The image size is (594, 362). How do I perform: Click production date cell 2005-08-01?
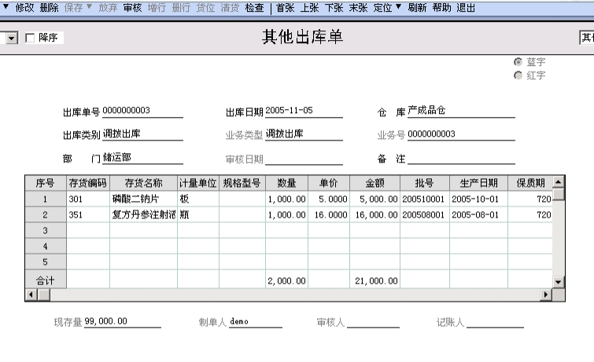(478, 215)
